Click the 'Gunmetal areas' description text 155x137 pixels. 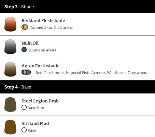tap(42, 50)
